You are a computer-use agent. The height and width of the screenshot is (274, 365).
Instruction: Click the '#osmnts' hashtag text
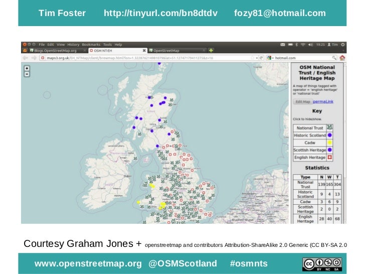[x=249, y=263]
